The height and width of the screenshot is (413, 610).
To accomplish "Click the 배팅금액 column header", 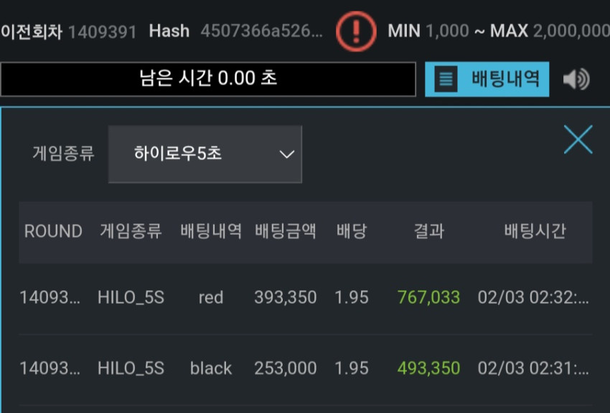I will click(286, 231).
